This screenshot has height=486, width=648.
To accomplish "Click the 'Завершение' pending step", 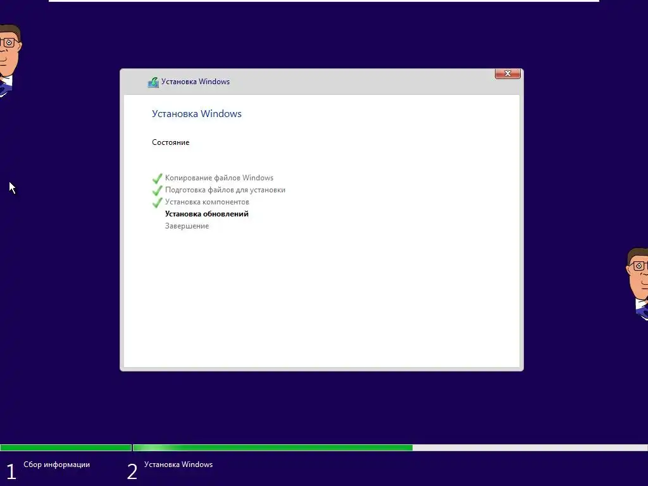I will 187,226.
